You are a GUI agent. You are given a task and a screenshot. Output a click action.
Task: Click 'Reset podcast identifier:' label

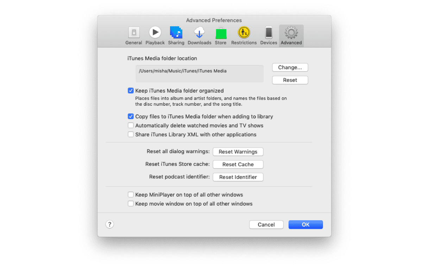point(180,177)
